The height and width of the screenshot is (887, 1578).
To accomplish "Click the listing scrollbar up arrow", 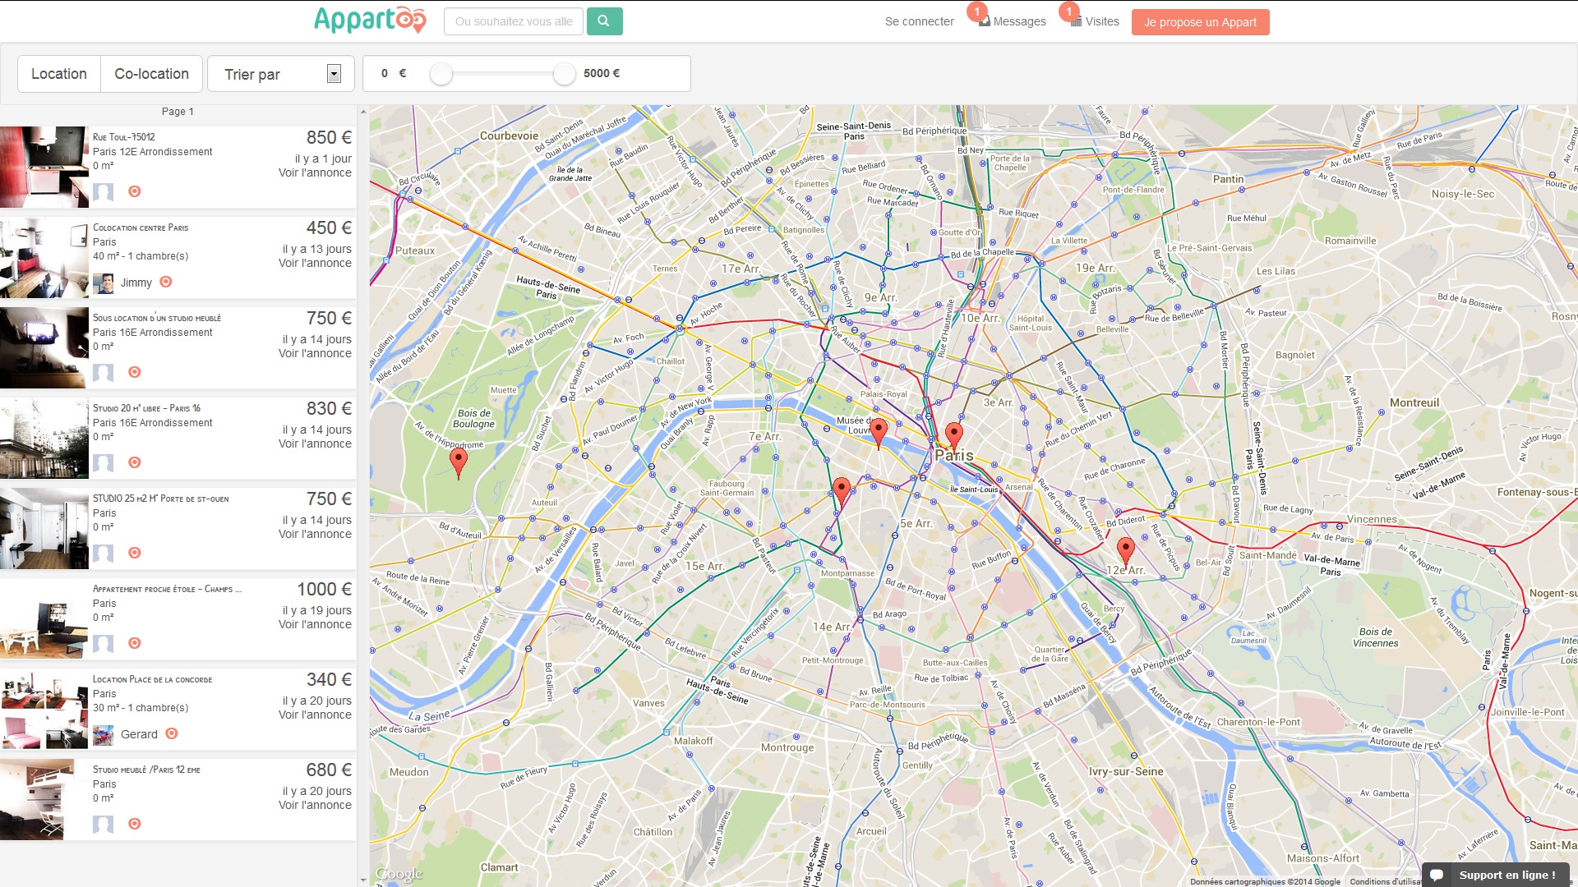I will point(362,111).
